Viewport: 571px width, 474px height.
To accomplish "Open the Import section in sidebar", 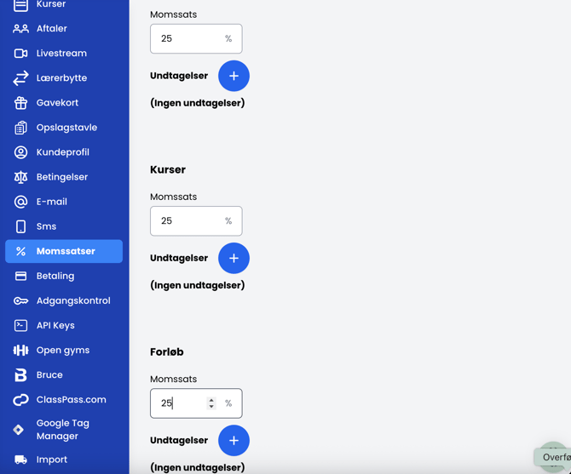I will 51,460.
